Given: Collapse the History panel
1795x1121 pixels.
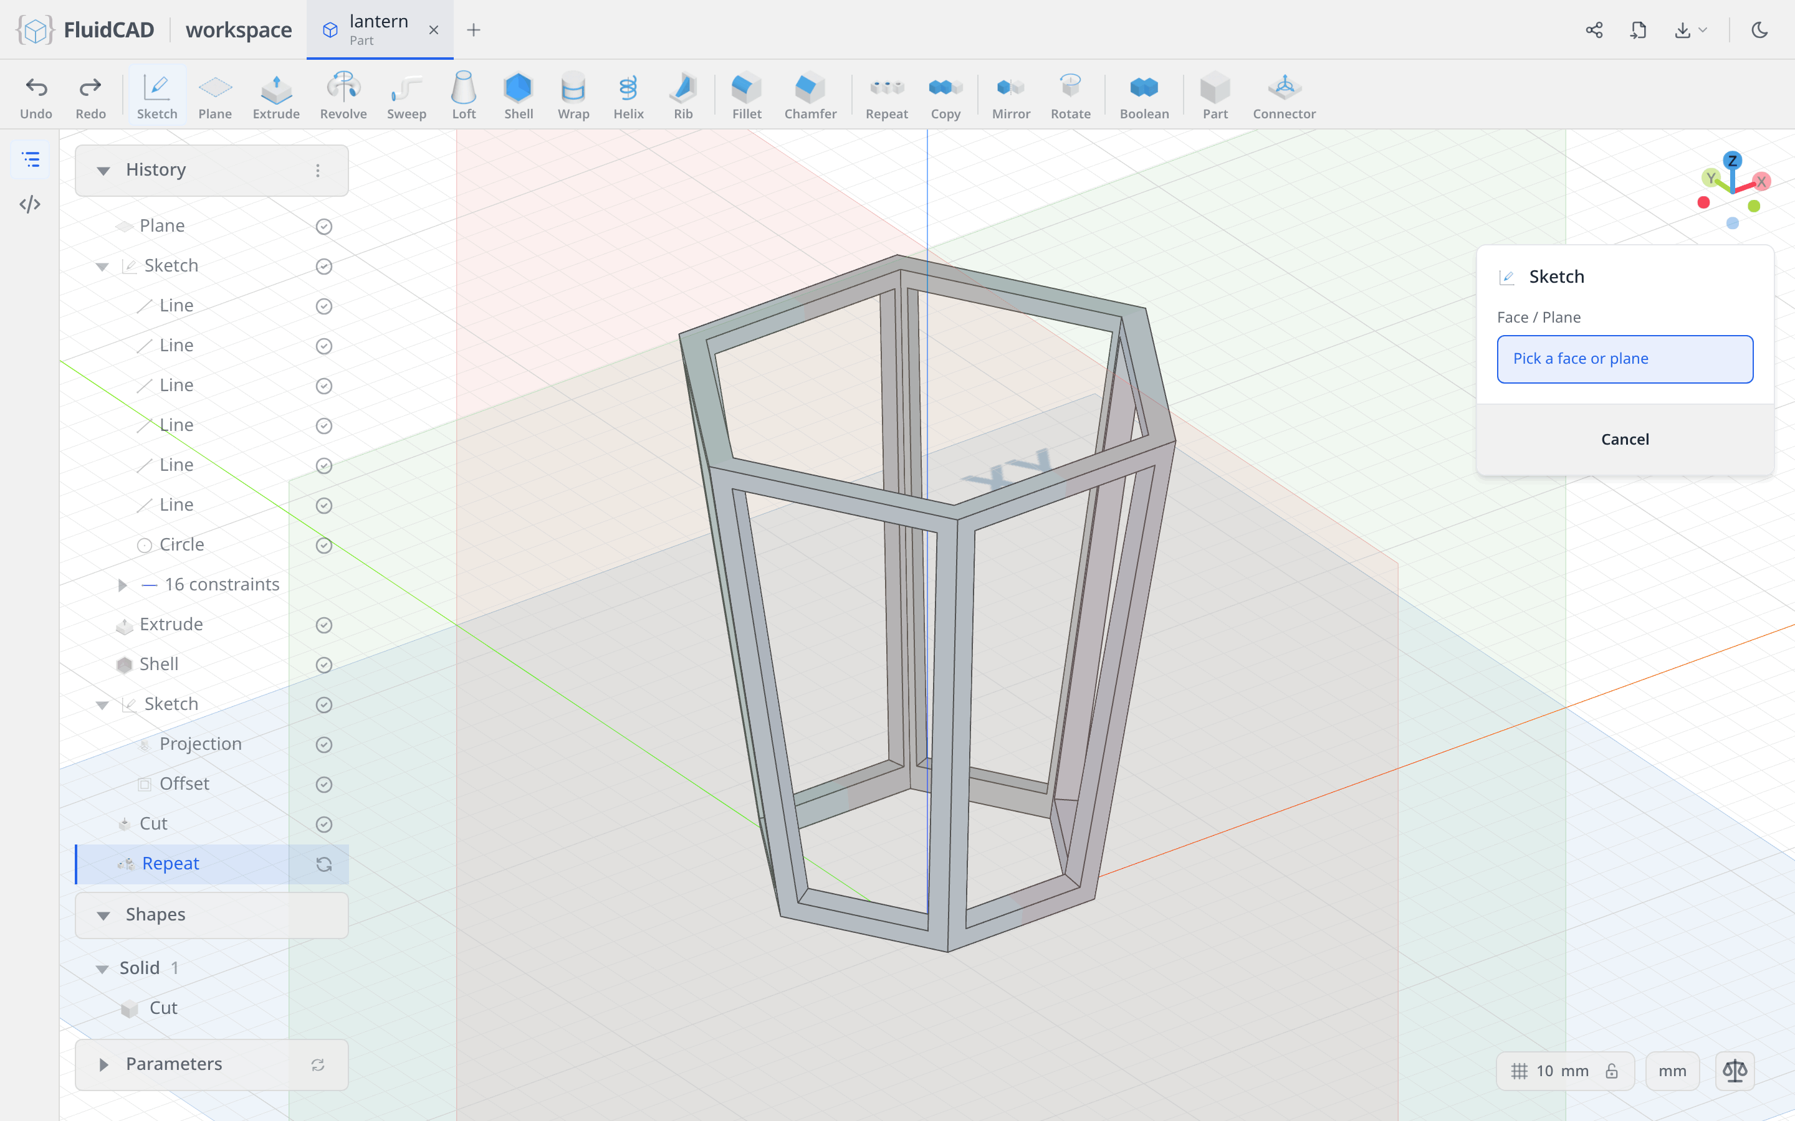Looking at the screenshot, I should pyautogui.click(x=103, y=171).
